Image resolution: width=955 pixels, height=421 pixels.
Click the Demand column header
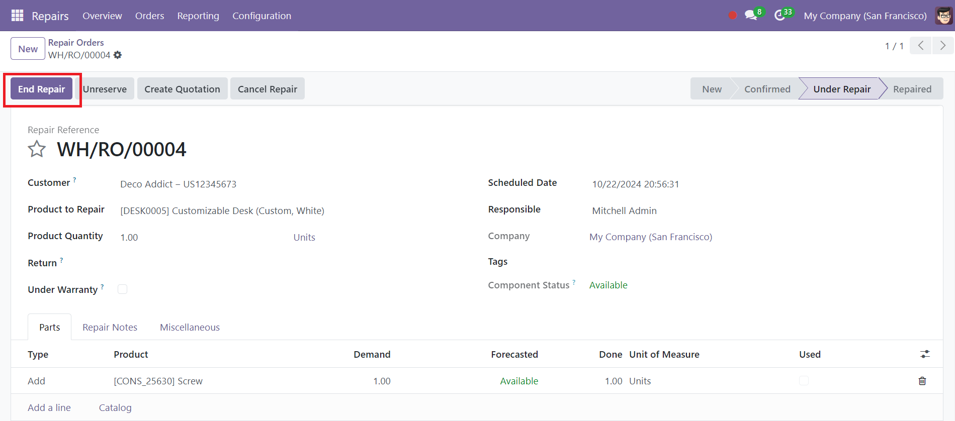coord(372,354)
